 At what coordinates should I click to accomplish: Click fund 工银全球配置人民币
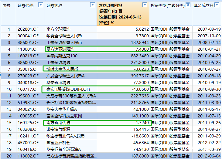(x=64, y=42)
